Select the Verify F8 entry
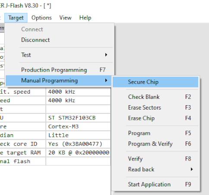Image resolution: width=209 pixels, height=195 pixels. 155,159
